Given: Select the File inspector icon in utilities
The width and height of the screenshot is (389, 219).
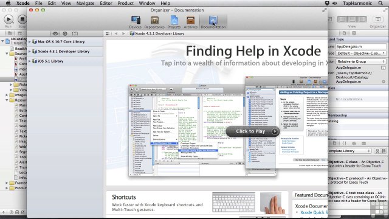Looking at the screenshot, I should [345, 33].
